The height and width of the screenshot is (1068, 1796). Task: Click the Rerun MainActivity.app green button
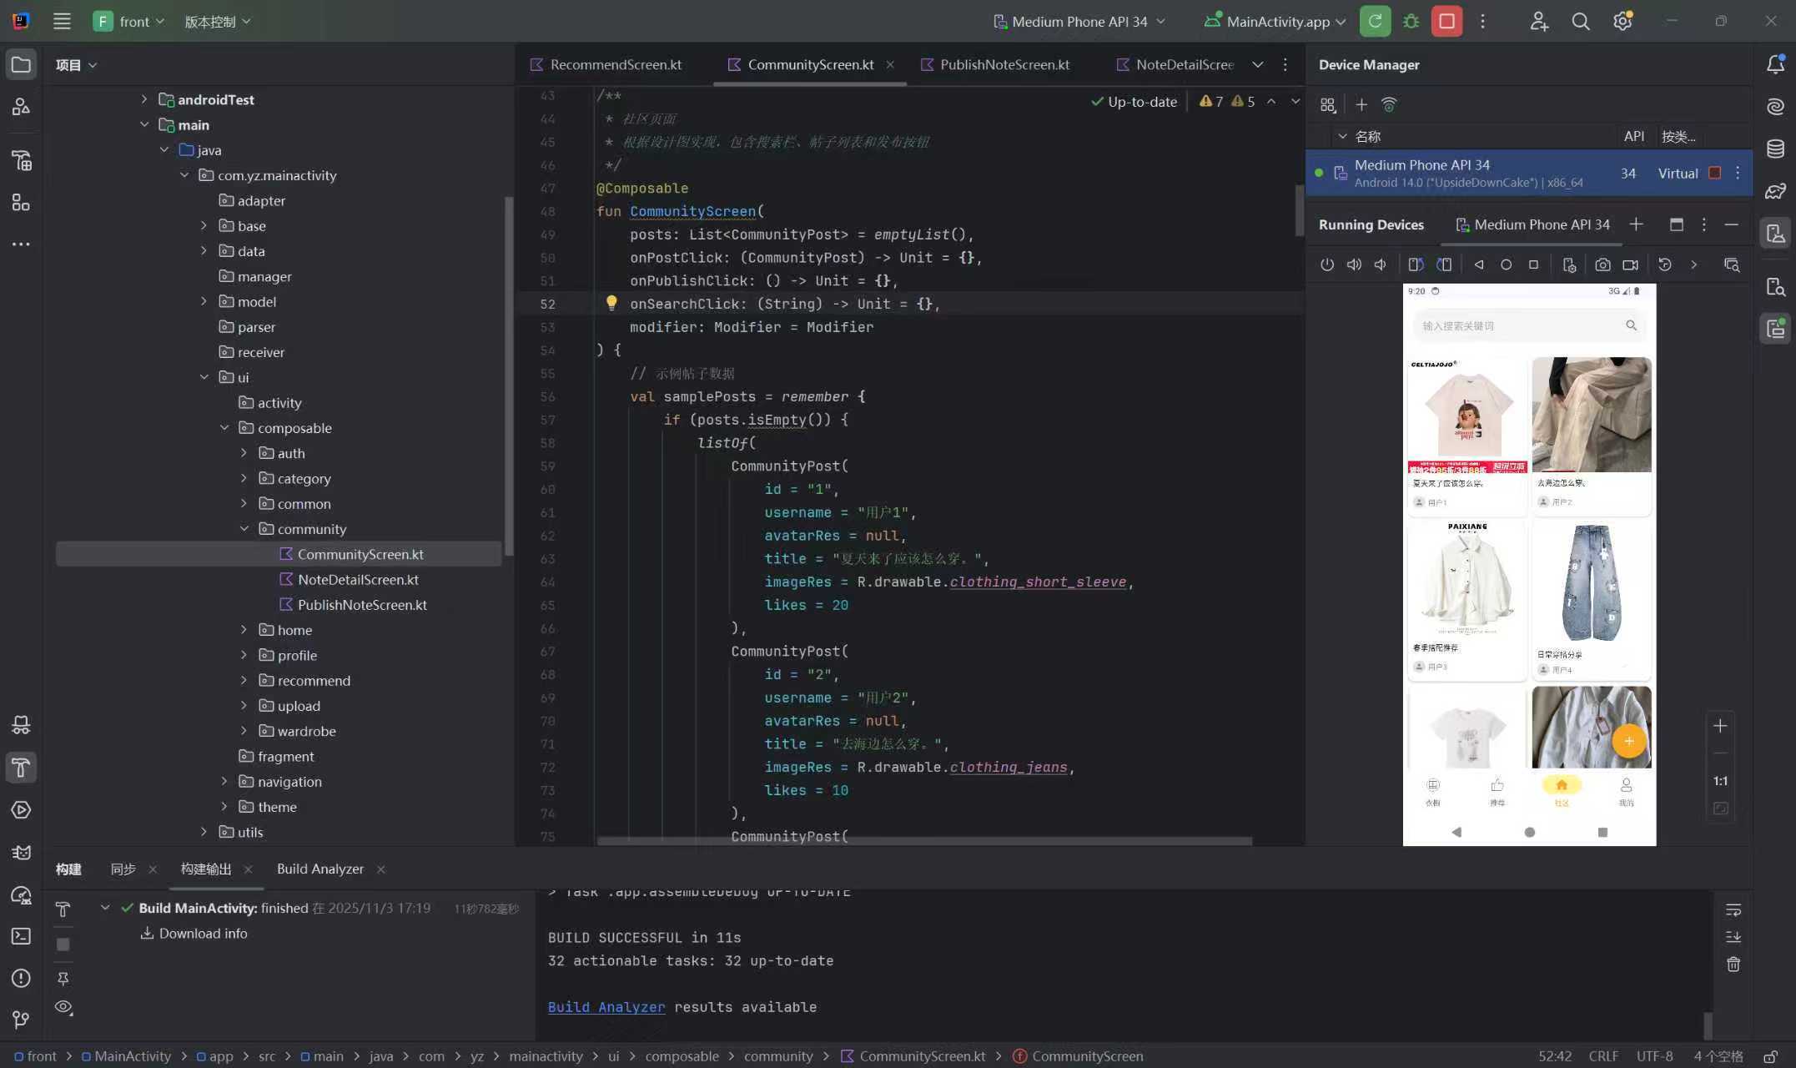1375,22
